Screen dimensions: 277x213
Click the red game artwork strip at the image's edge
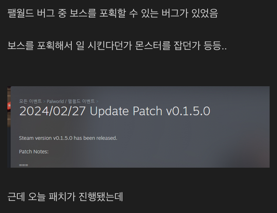9,106
